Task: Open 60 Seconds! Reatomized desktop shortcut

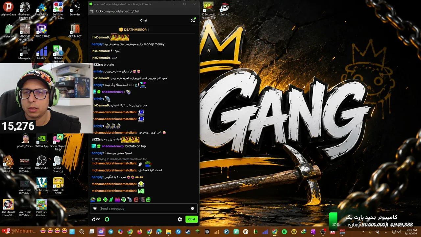Action: 208,11
